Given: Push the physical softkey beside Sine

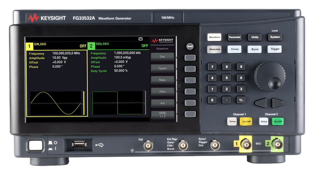Looking at the screenshot, I should (x=190, y=58).
